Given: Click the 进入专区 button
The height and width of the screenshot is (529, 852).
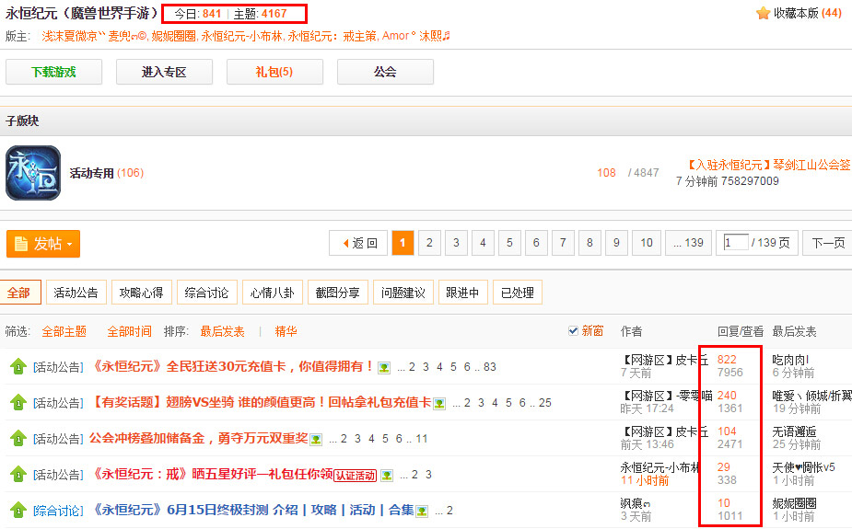Looking at the screenshot, I should click(x=164, y=72).
